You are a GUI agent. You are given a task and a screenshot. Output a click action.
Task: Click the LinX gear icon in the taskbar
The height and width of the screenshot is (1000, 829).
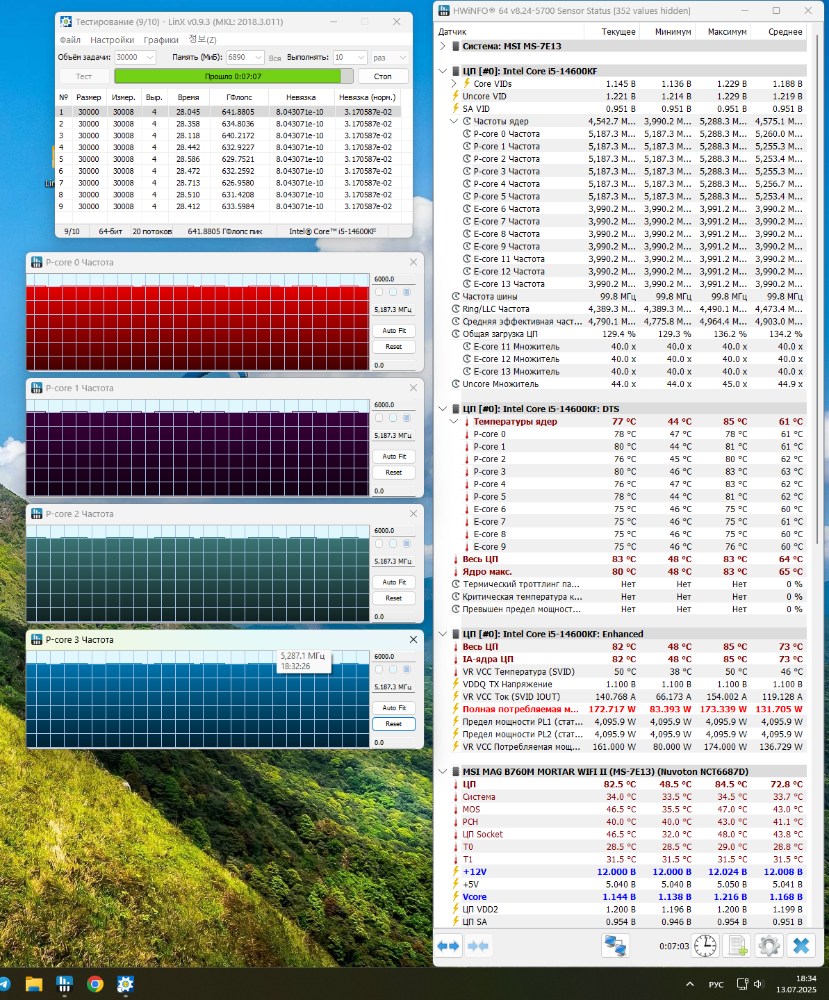(126, 984)
